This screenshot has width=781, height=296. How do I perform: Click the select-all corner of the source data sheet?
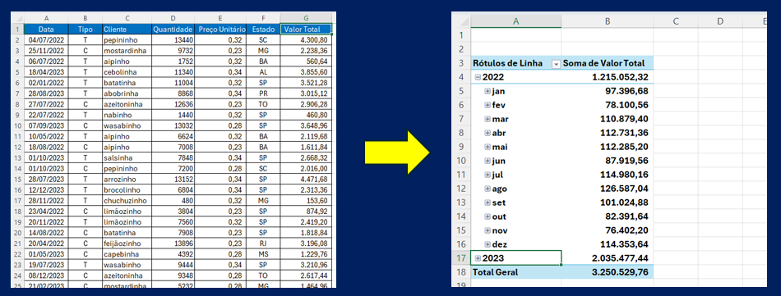[x=17, y=19]
